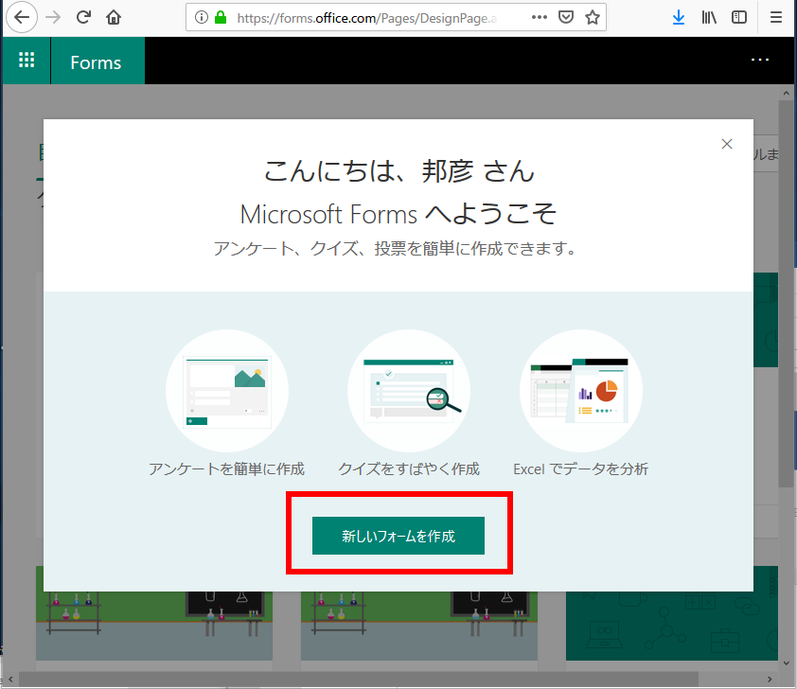Click the アンケート、クイズ、投票 subtitle text
Screen dimensions: 797x689
396,249
